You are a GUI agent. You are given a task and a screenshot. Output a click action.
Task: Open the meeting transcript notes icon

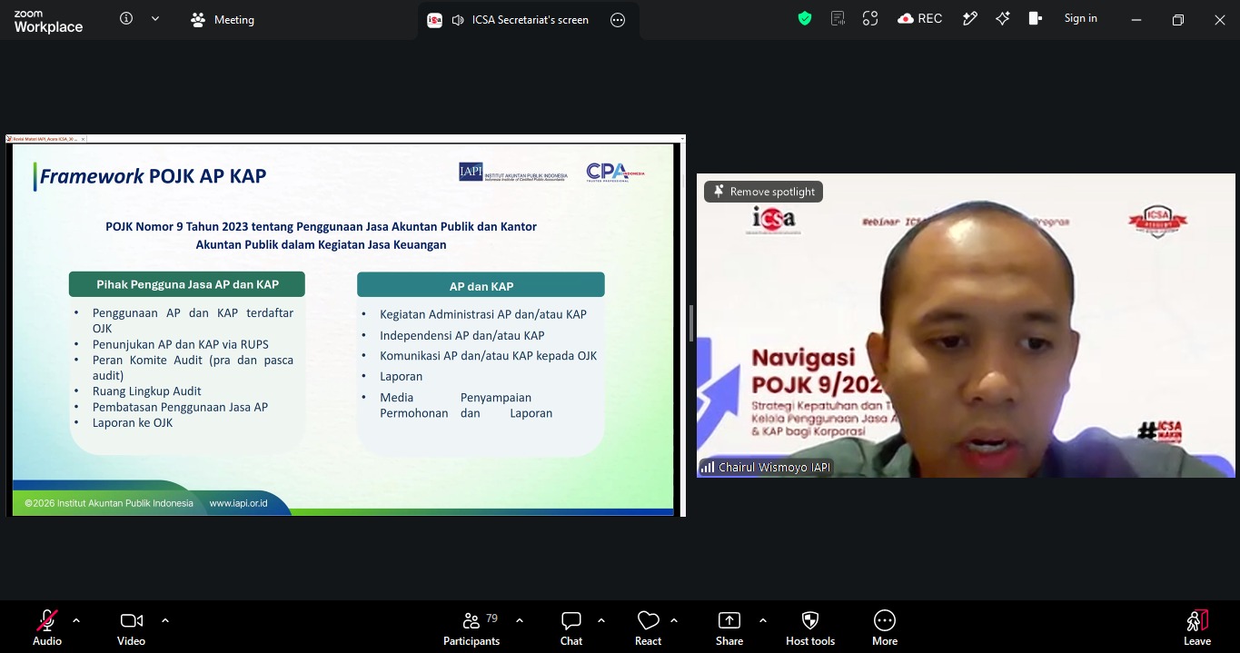click(838, 18)
